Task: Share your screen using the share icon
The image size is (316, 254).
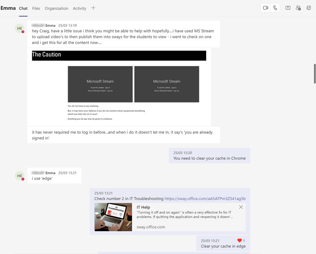Action: tap(288, 8)
